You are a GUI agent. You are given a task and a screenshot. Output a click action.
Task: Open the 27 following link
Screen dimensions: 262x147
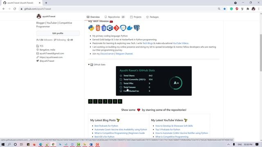(60, 40)
